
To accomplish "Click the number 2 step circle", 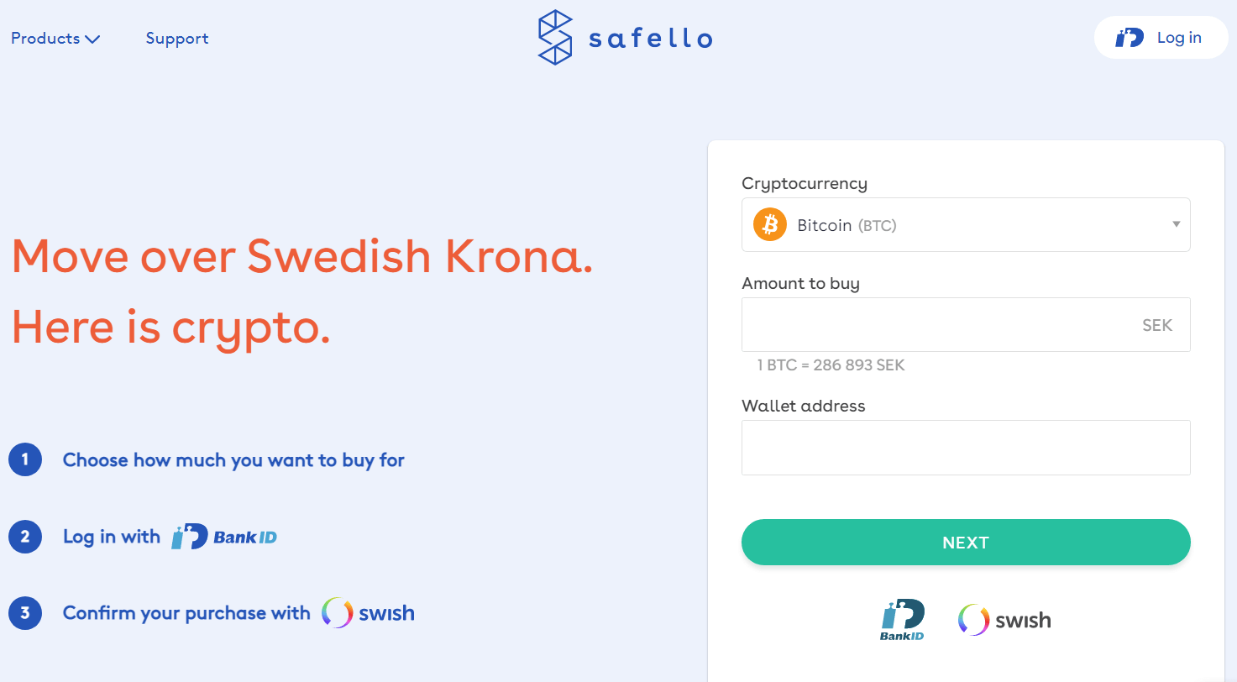I will coord(25,537).
